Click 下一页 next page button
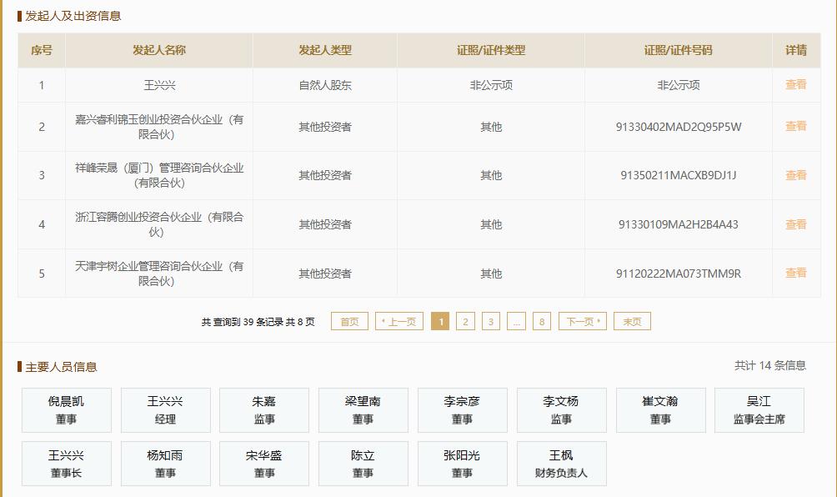The image size is (837, 497). click(x=582, y=322)
